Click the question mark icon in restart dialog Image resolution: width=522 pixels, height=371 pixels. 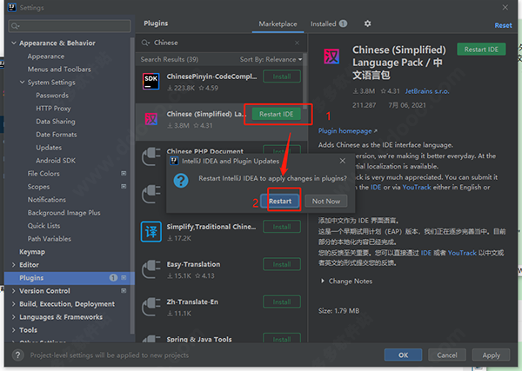[181, 181]
